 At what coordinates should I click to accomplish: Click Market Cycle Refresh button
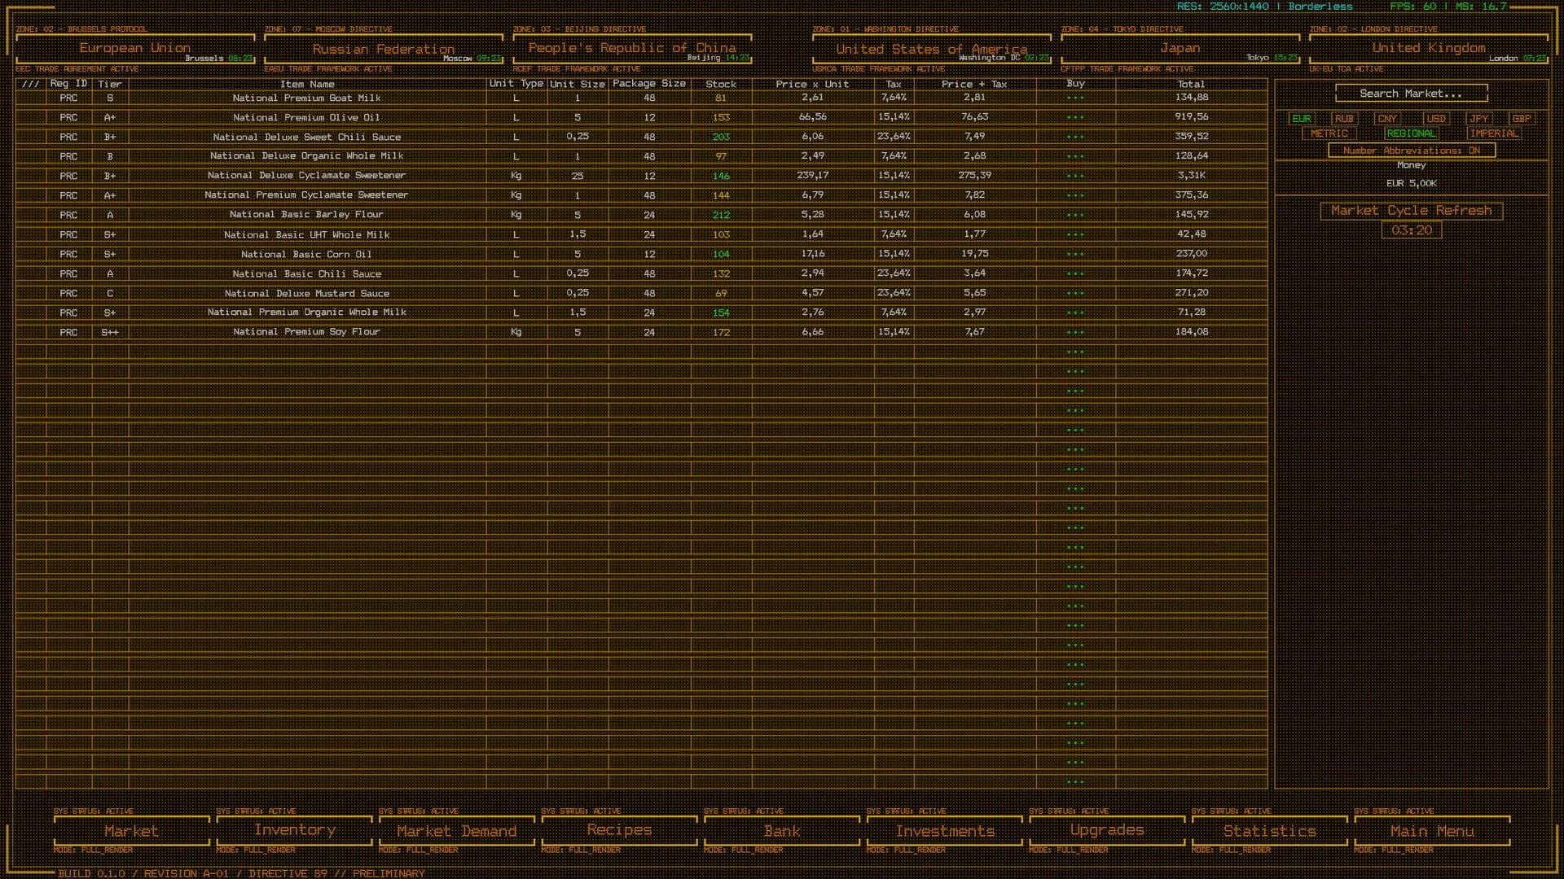[x=1412, y=211]
